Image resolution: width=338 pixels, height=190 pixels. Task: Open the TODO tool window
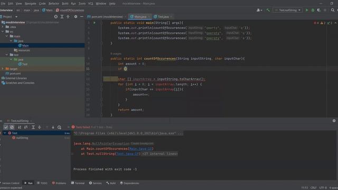[42, 183]
